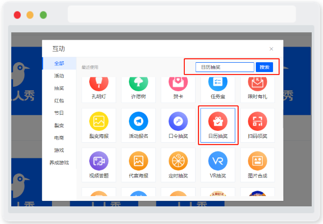Select the 裂变海报 poster icon
The height and width of the screenshot is (224, 323).
tap(99, 121)
